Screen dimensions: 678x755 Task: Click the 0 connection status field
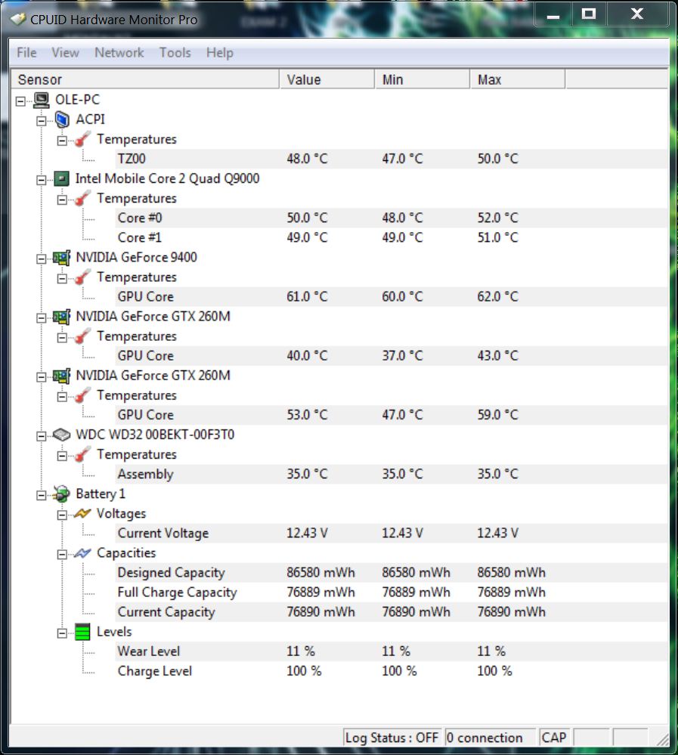(491, 738)
